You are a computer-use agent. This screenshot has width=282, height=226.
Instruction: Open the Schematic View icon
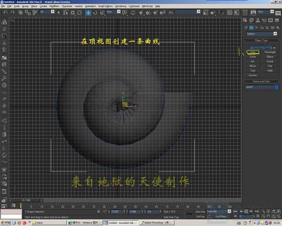237,13
